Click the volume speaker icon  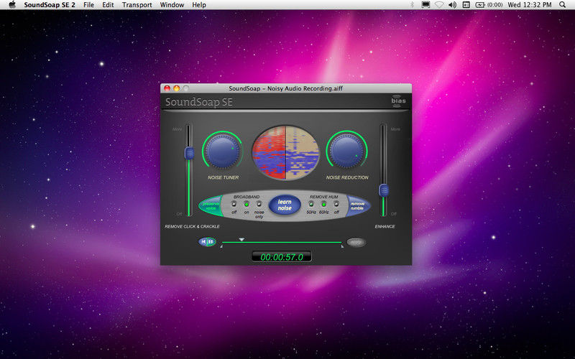453,5
